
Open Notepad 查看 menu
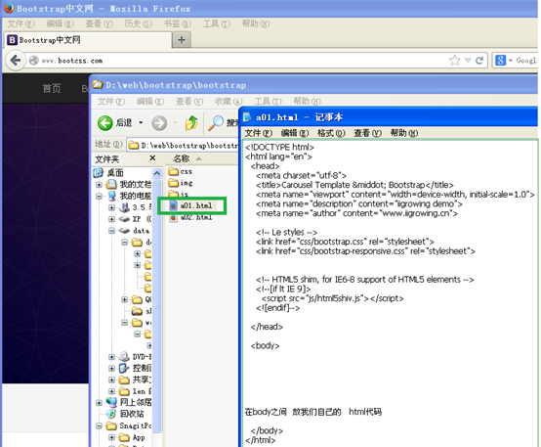[367, 133]
